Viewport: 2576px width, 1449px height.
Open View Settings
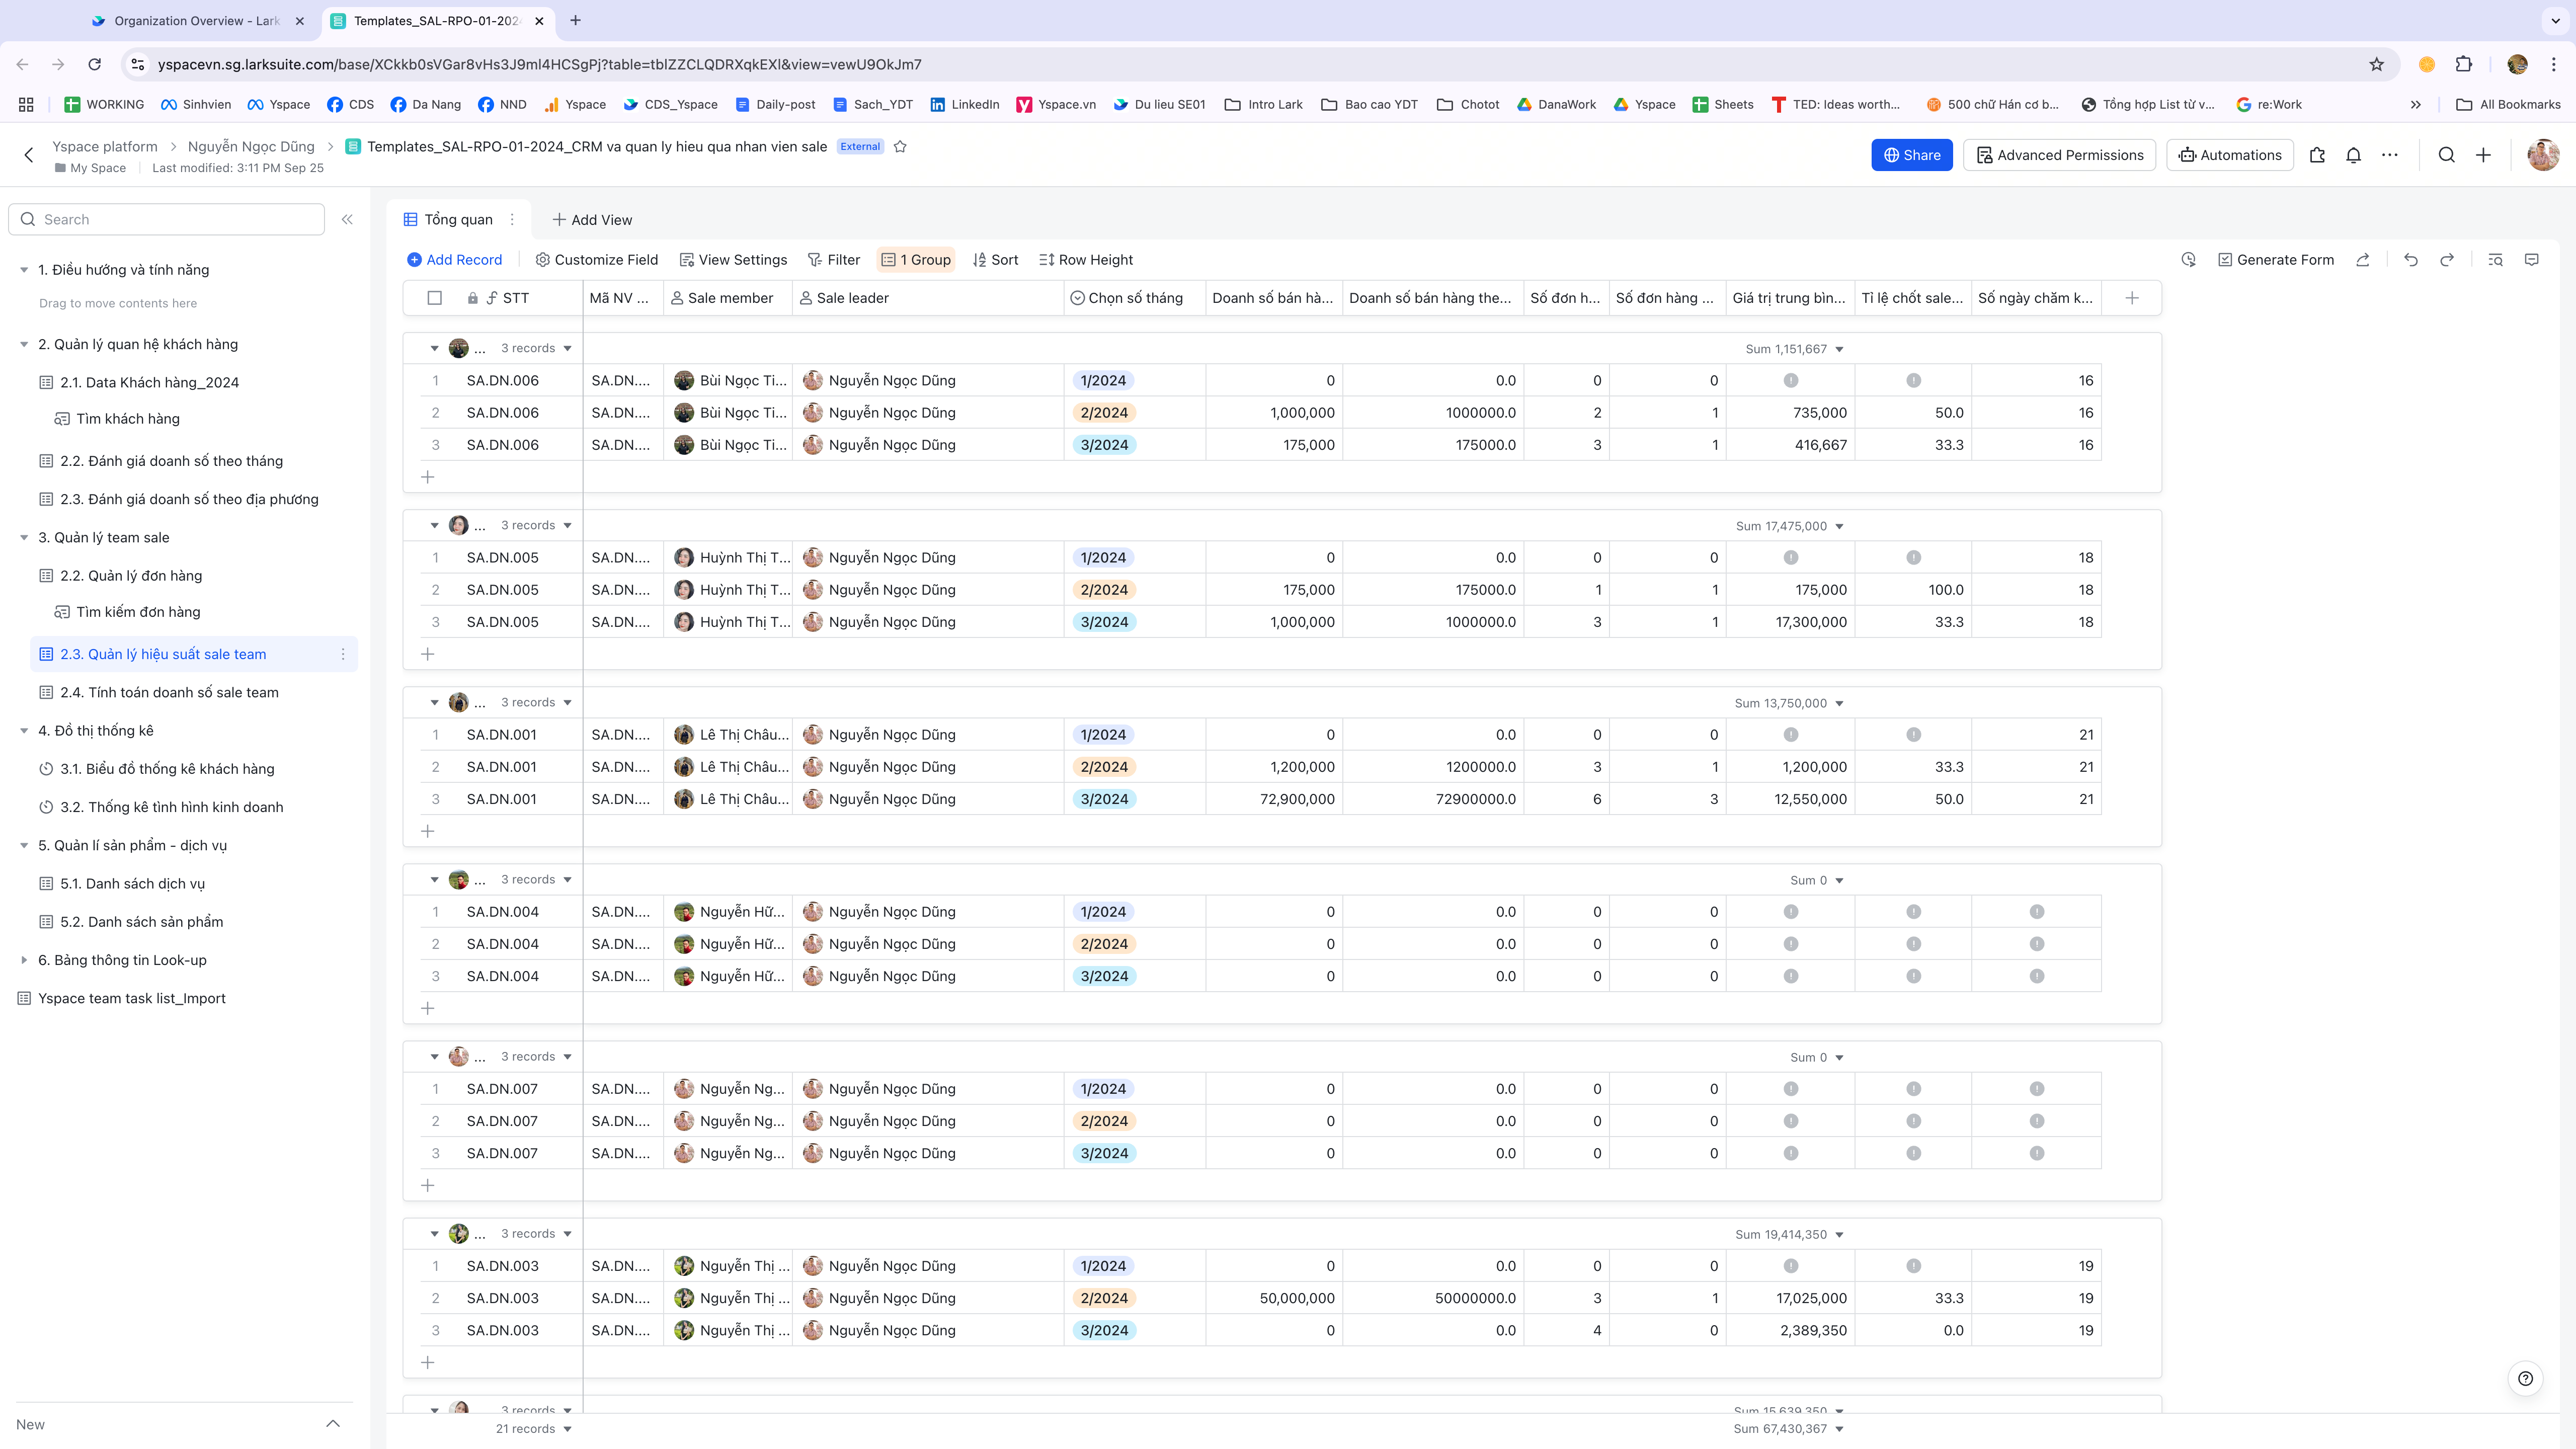tap(733, 260)
